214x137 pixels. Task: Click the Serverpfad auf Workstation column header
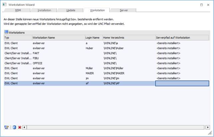coord(182,38)
